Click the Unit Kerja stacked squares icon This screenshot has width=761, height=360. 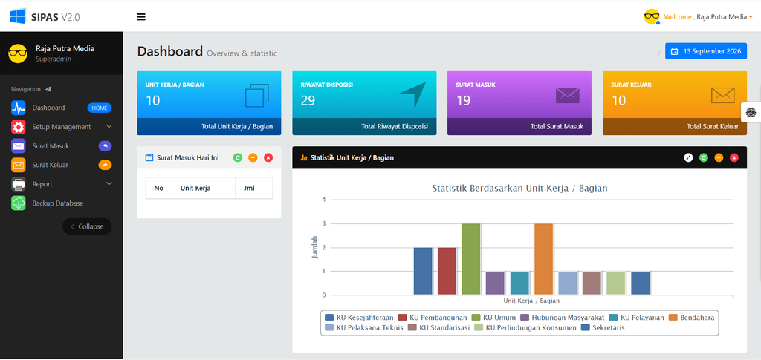pos(256,96)
